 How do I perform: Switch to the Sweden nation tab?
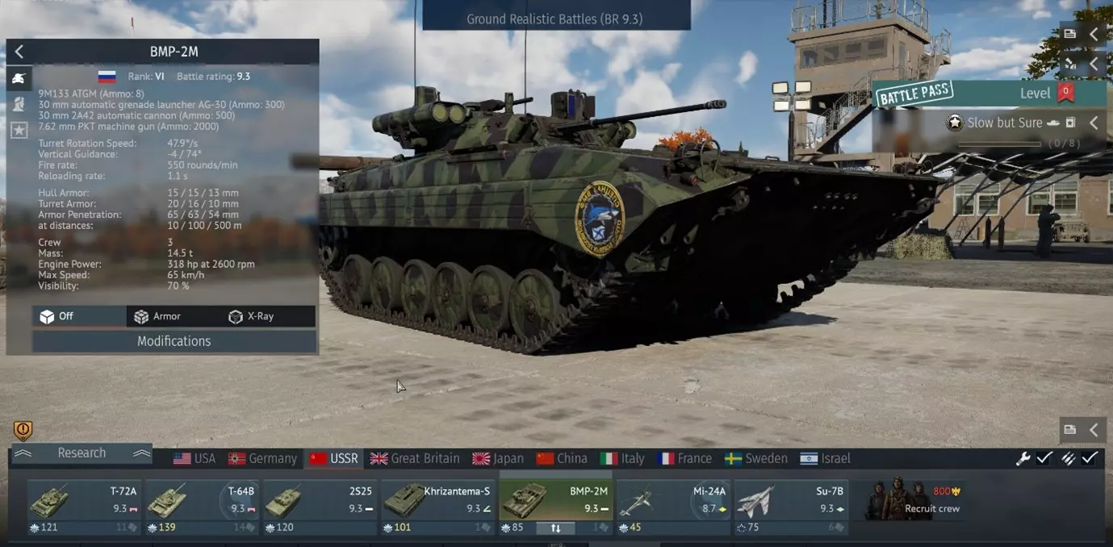point(756,458)
